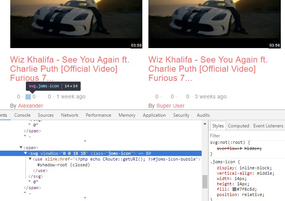Screen dimensions: 285x201
Task: Select the Styles pane tab
Action: [x=218, y=126]
